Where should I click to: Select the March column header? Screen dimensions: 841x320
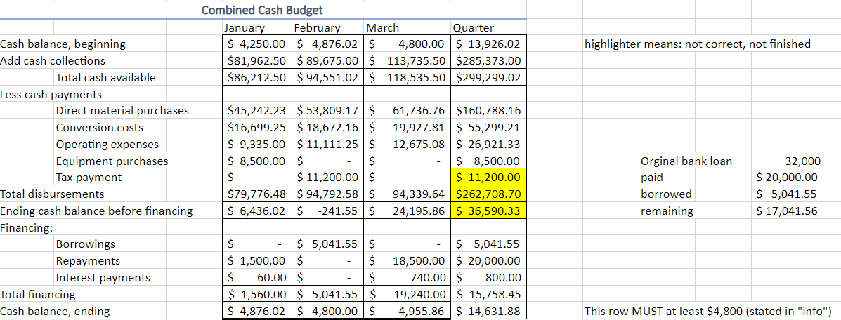tap(382, 28)
